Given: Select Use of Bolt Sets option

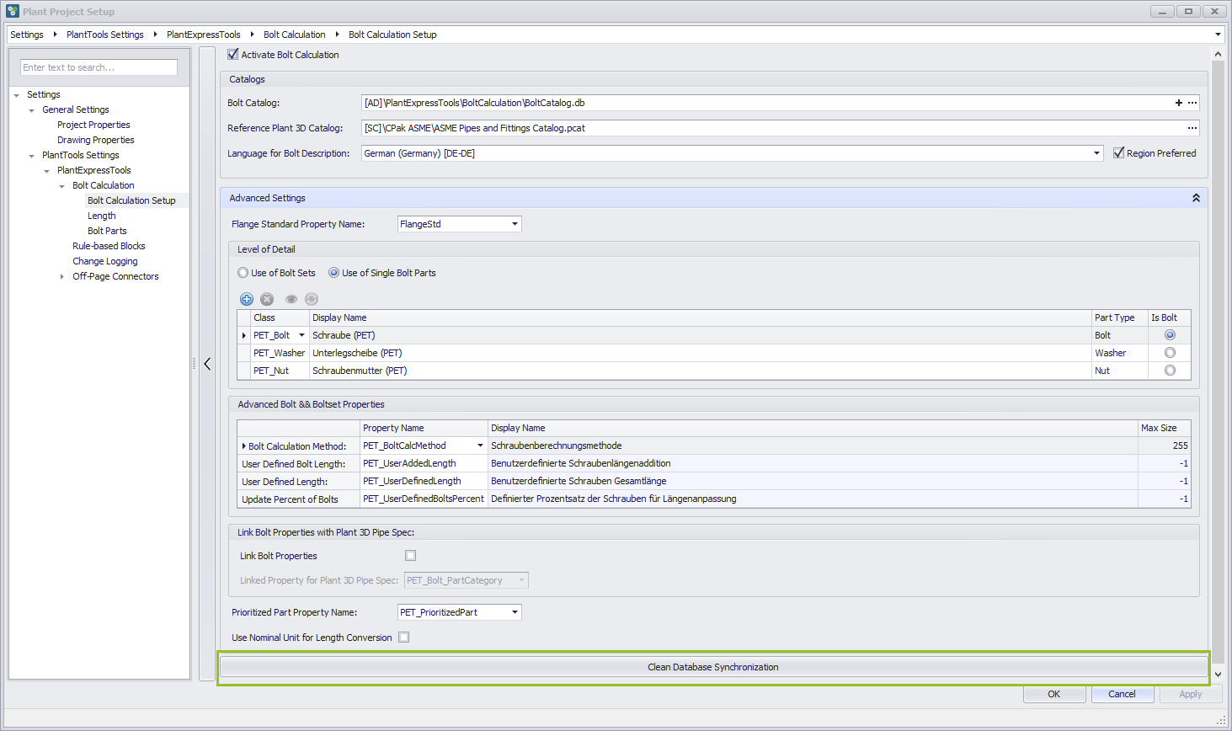Looking at the screenshot, I should tap(243, 273).
